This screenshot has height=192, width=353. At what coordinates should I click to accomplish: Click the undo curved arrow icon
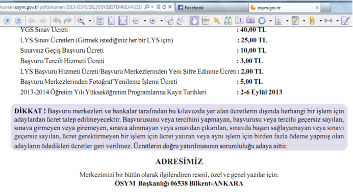[57, 21]
